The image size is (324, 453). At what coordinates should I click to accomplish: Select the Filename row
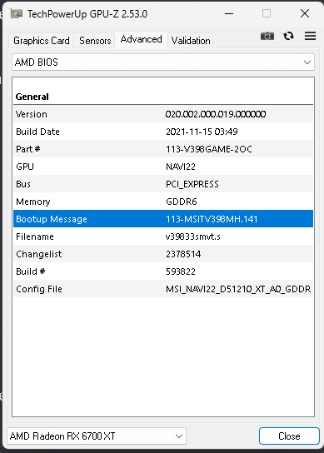coord(163,236)
